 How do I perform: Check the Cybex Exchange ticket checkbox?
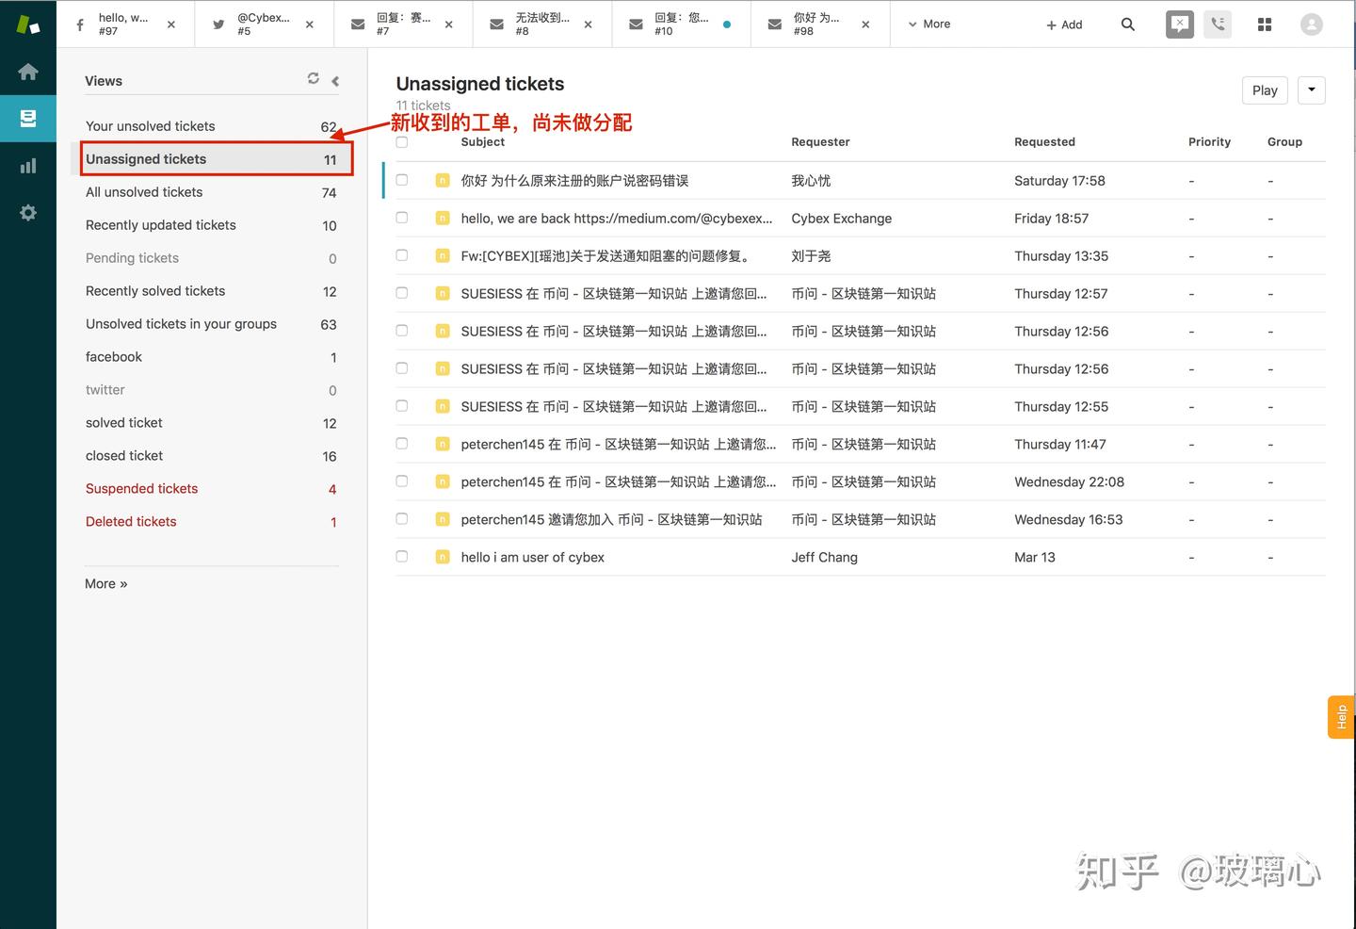(401, 218)
